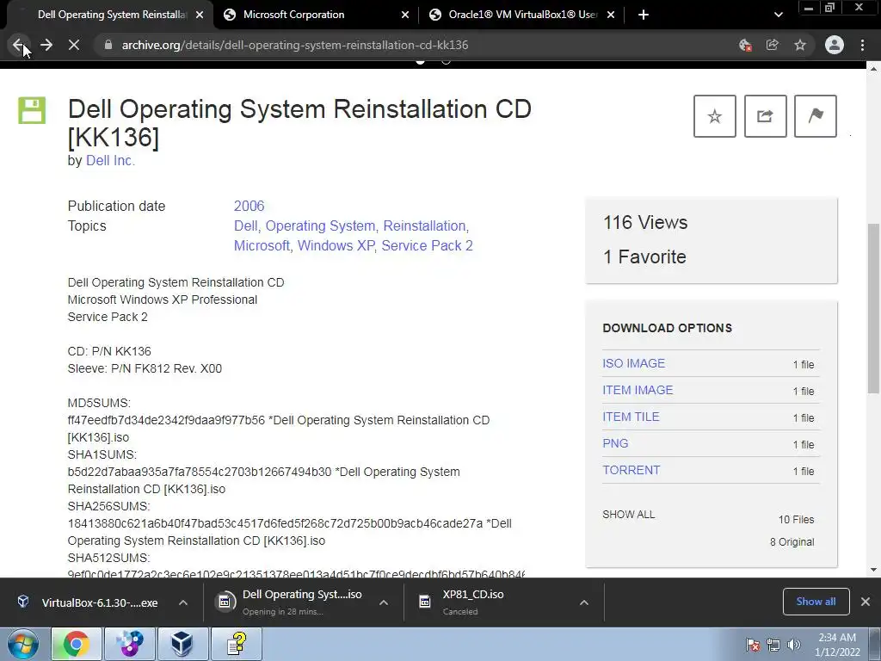
Task: Open the Windows Start menu
Action: pyautogui.click(x=22, y=644)
